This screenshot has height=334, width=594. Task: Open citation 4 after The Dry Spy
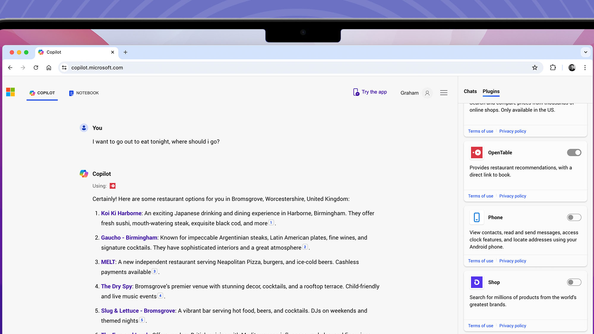160,296
